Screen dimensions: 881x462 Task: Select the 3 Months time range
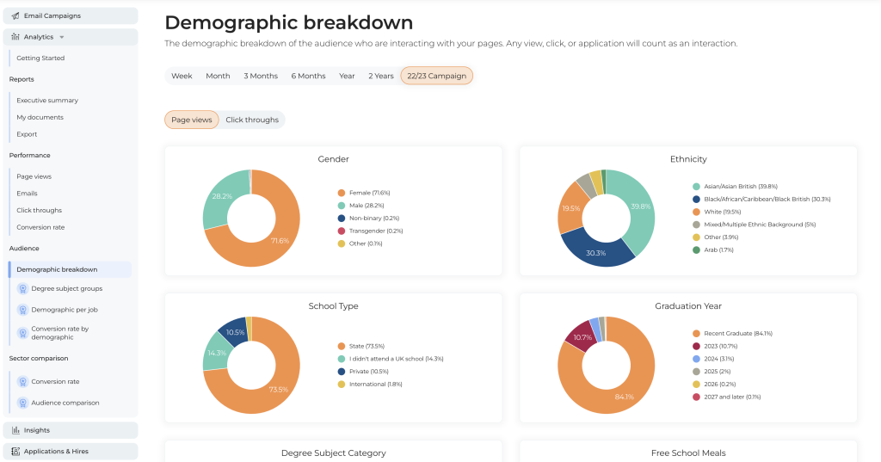(261, 76)
